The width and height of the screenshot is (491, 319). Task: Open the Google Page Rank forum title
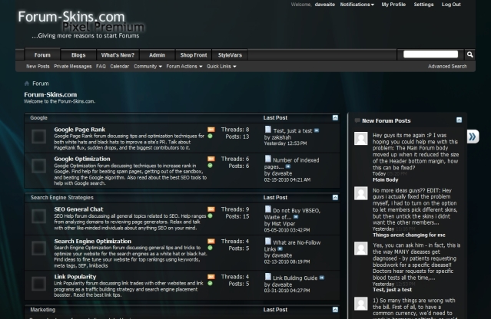pos(80,130)
